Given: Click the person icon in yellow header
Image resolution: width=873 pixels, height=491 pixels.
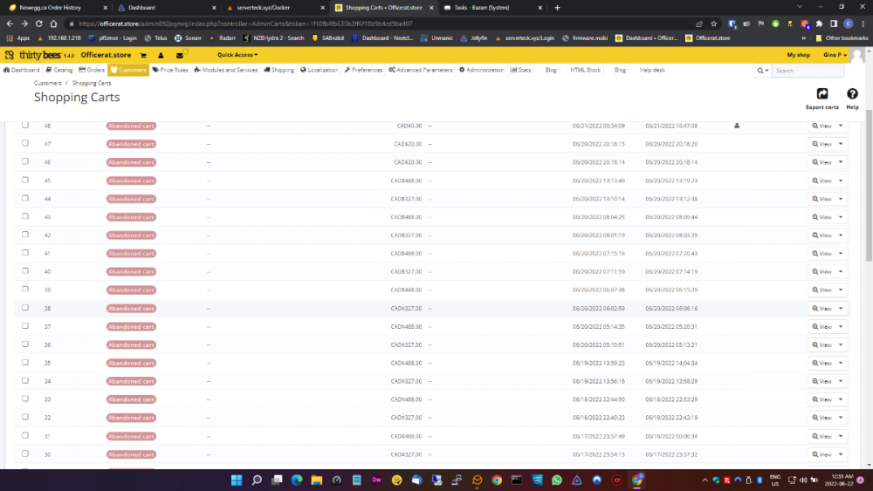Looking at the screenshot, I should [x=162, y=55].
